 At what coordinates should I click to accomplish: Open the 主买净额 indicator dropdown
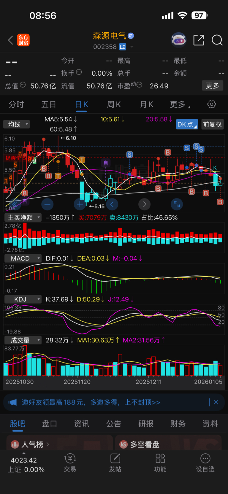23,217
